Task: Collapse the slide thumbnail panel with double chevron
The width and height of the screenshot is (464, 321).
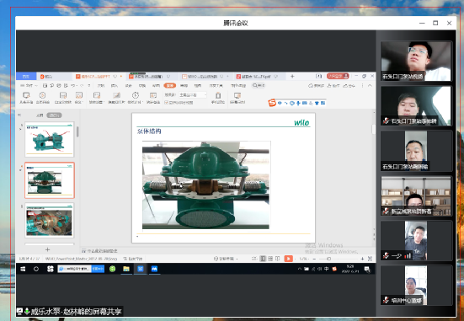Action: 19,115
